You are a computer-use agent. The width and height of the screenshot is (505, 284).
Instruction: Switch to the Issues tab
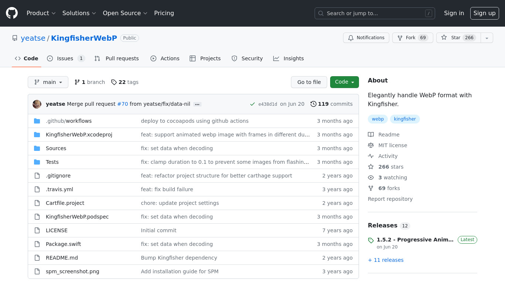(x=65, y=58)
